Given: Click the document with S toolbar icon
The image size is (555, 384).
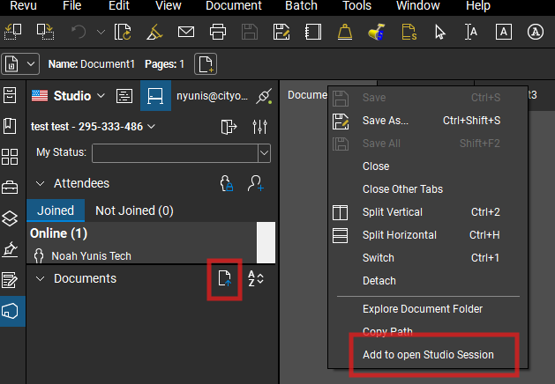Looking at the screenshot, I should click(409, 33).
